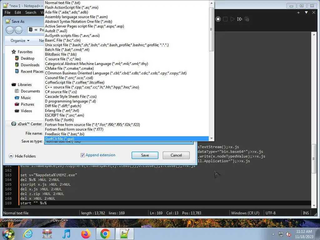Run macro multiple times icon
This screenshot has width=320, height=240.
coord(240,19)
